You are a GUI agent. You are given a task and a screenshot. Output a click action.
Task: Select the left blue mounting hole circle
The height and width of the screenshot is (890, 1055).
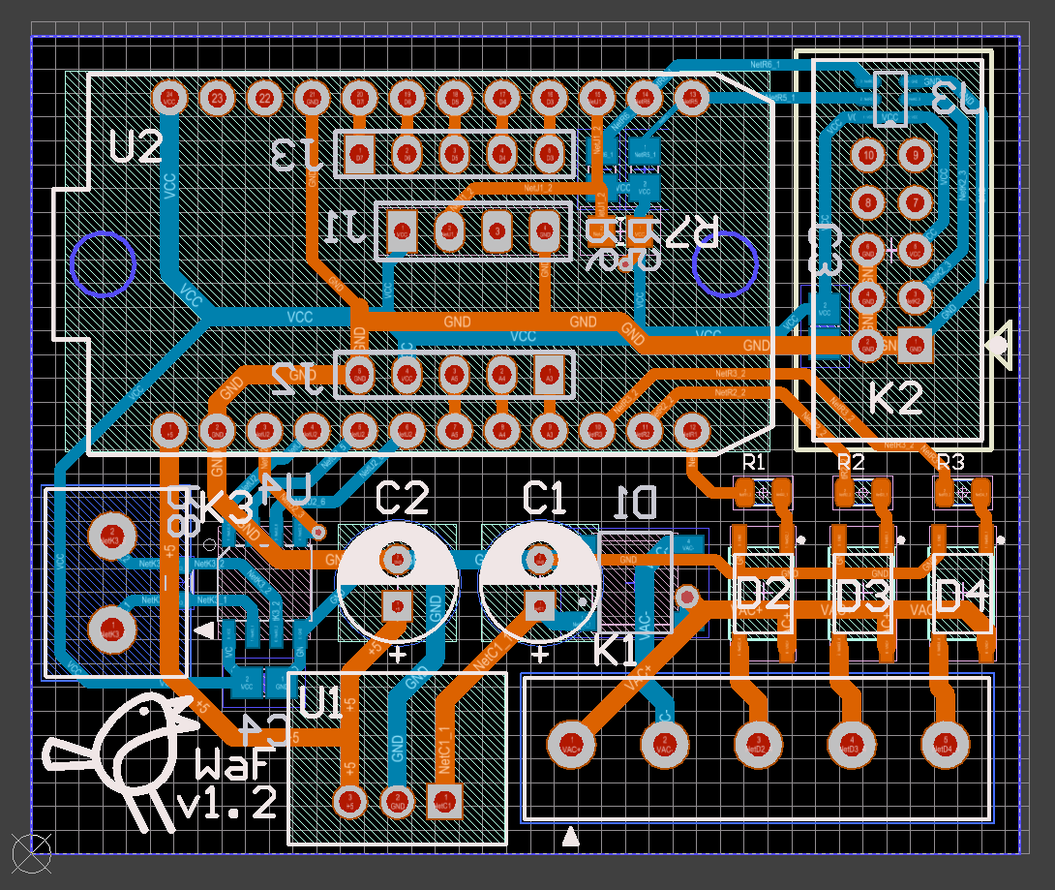tap(103, 264)
